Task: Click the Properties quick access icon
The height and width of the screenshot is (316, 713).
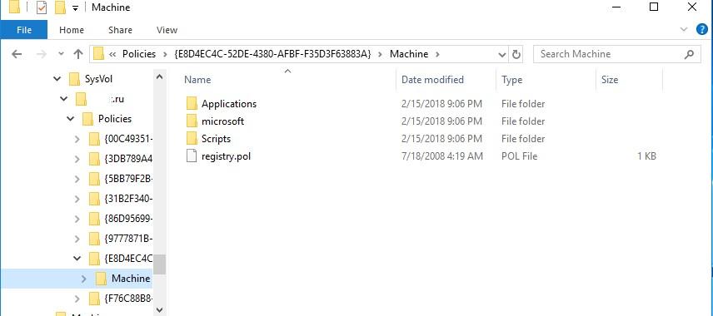Action: click(42, 7)
